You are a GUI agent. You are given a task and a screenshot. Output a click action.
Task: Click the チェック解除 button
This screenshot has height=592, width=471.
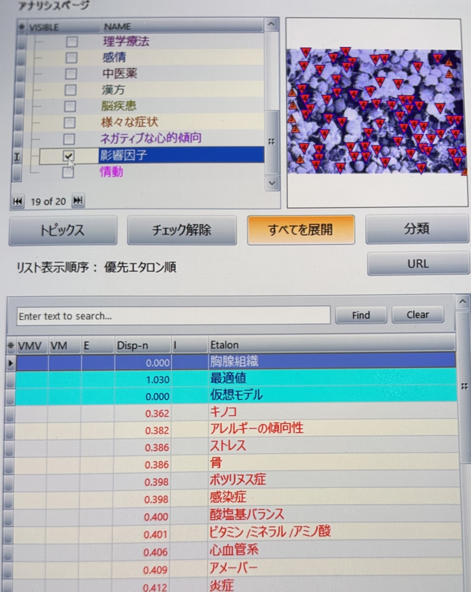(181, 230)
